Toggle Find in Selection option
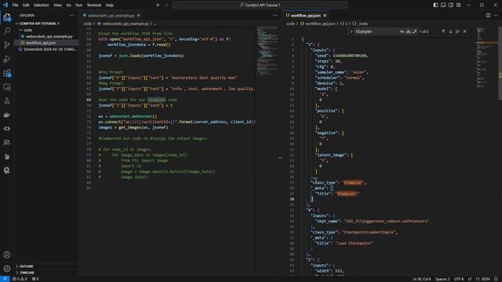The image size is (502, 282). click(457, 31)
